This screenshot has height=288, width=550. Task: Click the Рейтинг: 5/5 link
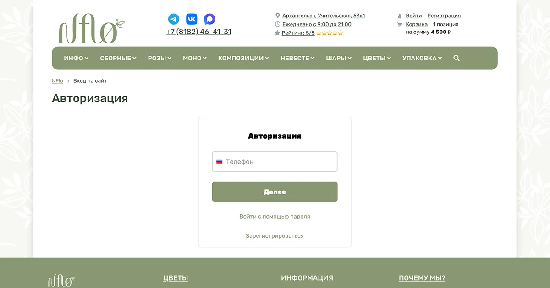298,33
